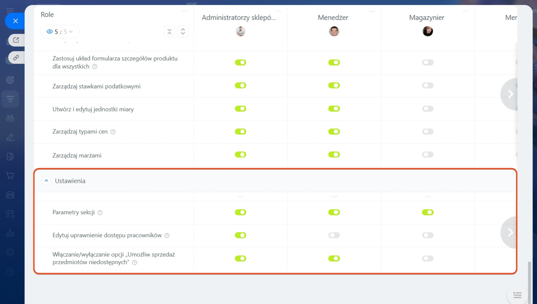Toggle Utwórz i edytuj jednostki miary for Menedżer
Viewport: 537px width, 304px height.
334,109
